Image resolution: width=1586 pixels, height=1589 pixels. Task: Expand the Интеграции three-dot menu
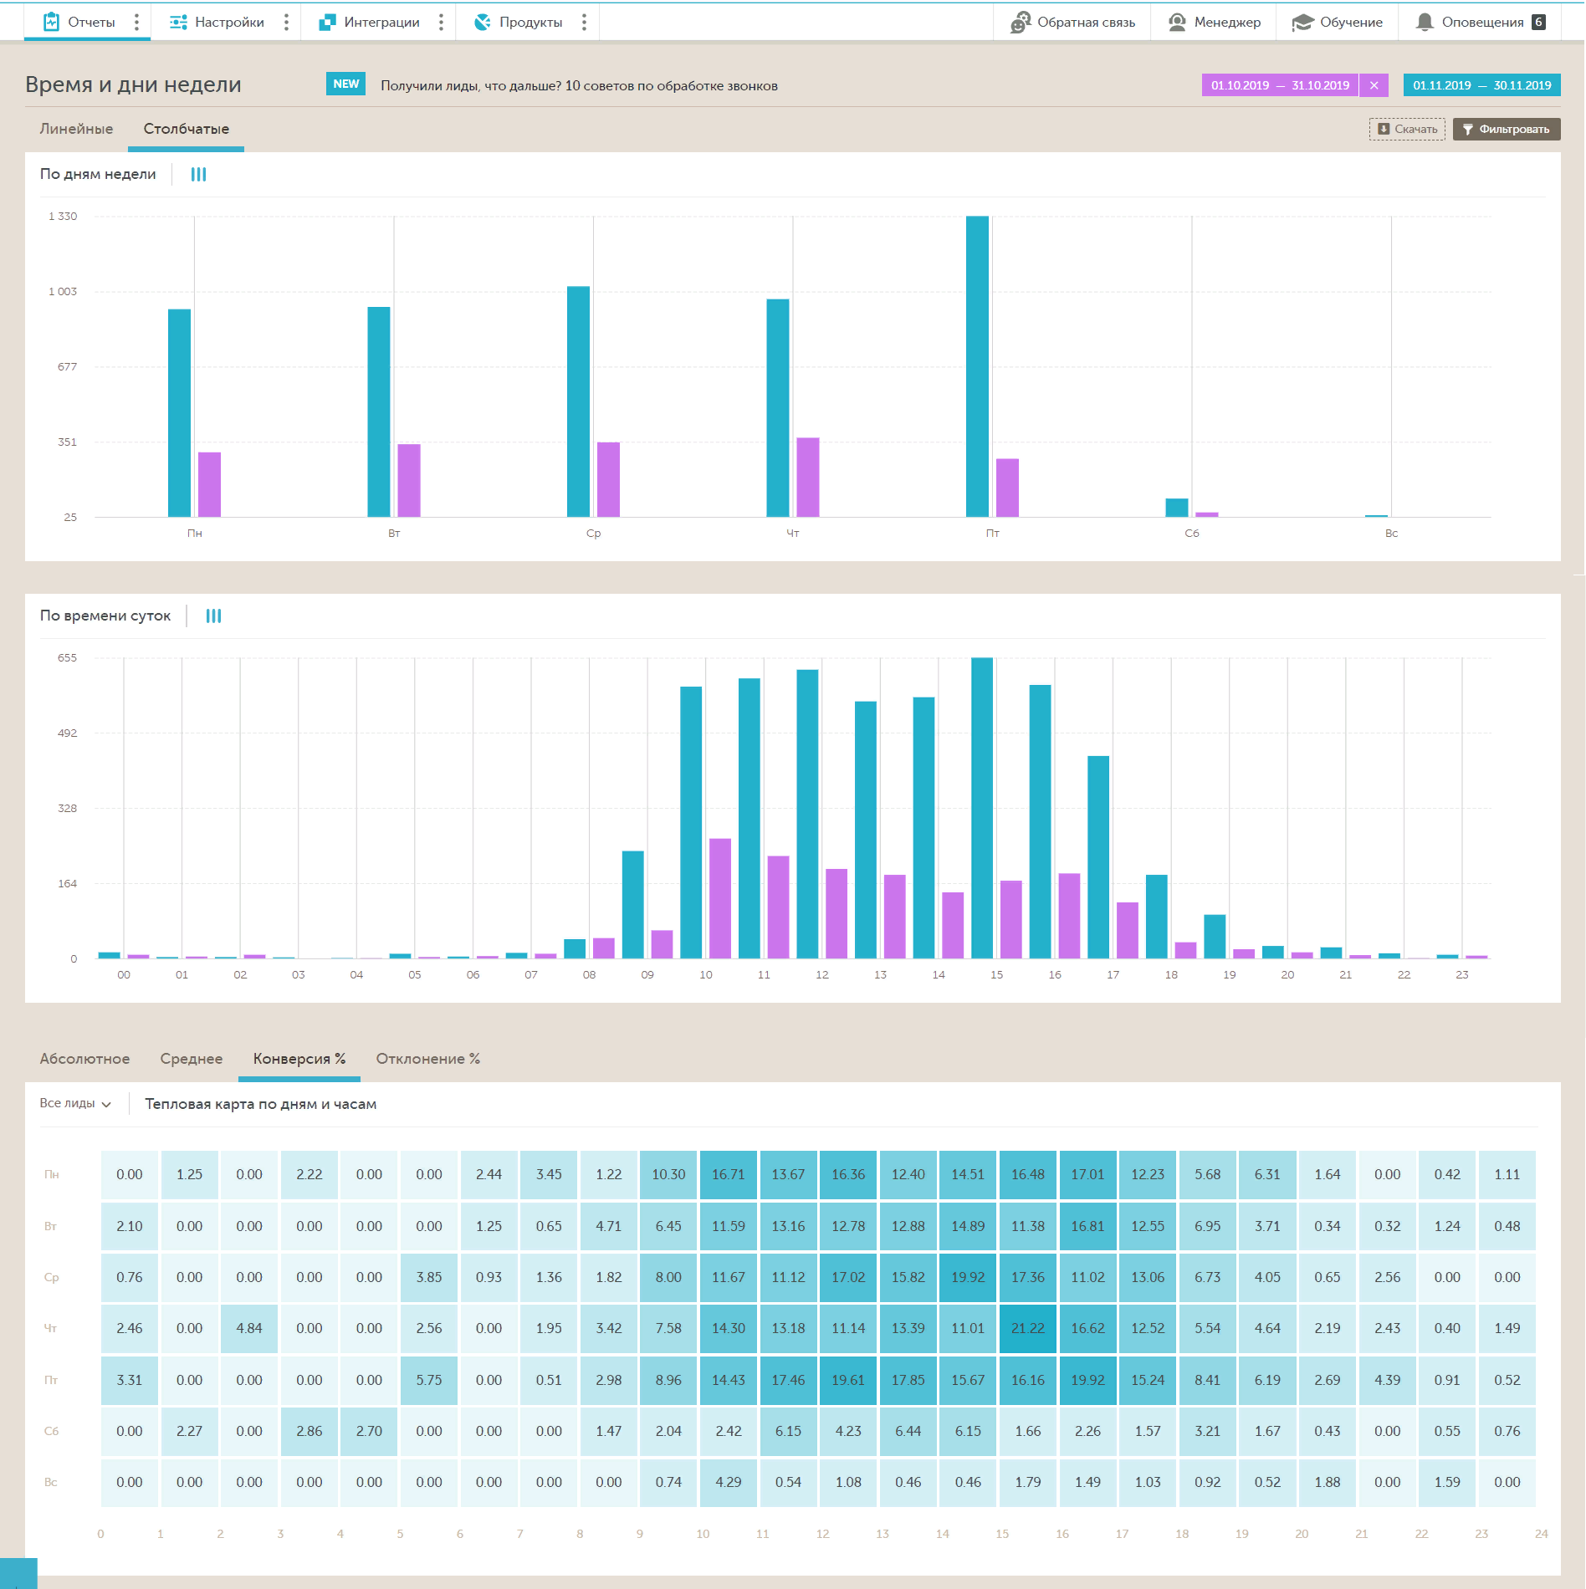click(441, 23)
